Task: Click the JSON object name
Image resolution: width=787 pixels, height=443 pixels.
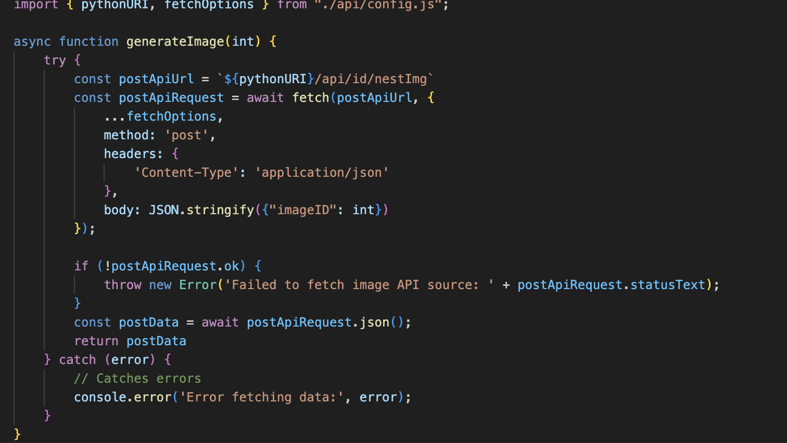Action: 163,210
